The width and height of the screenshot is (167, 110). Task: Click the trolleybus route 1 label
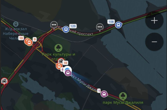[99, 91]
